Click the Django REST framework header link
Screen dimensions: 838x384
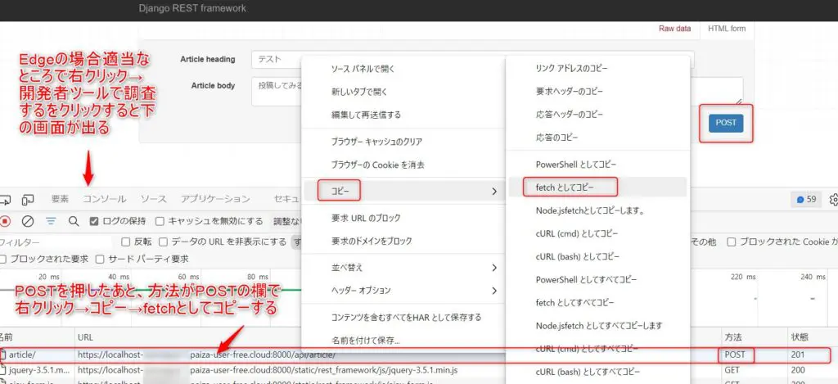pyautogui.click(x=192, y=8)
